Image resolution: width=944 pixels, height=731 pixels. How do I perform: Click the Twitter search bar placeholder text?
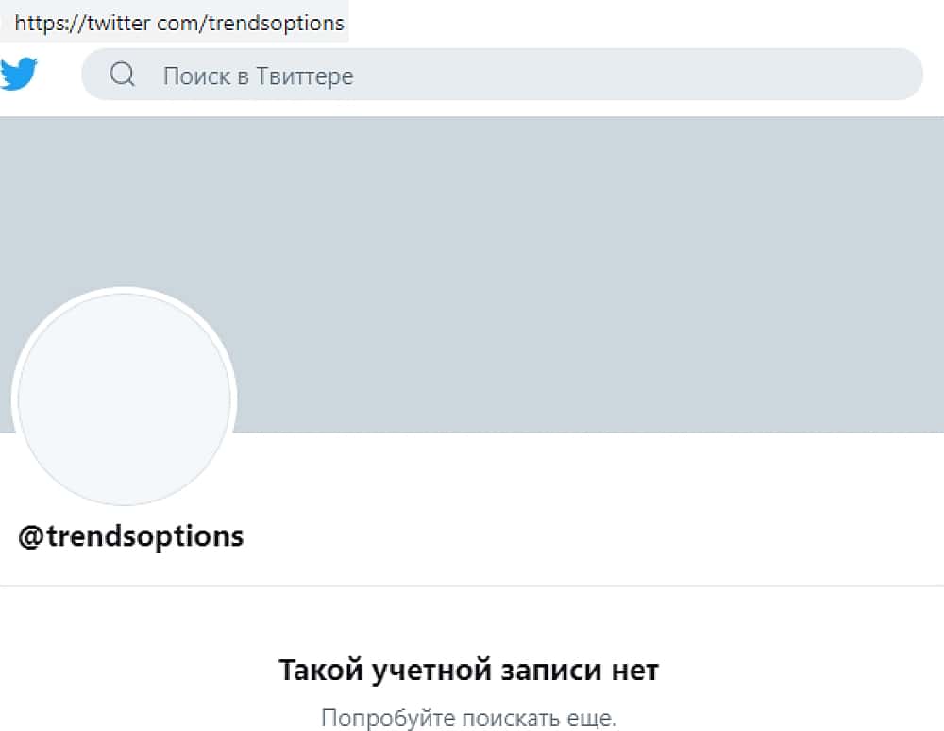[x=258, y=76]
